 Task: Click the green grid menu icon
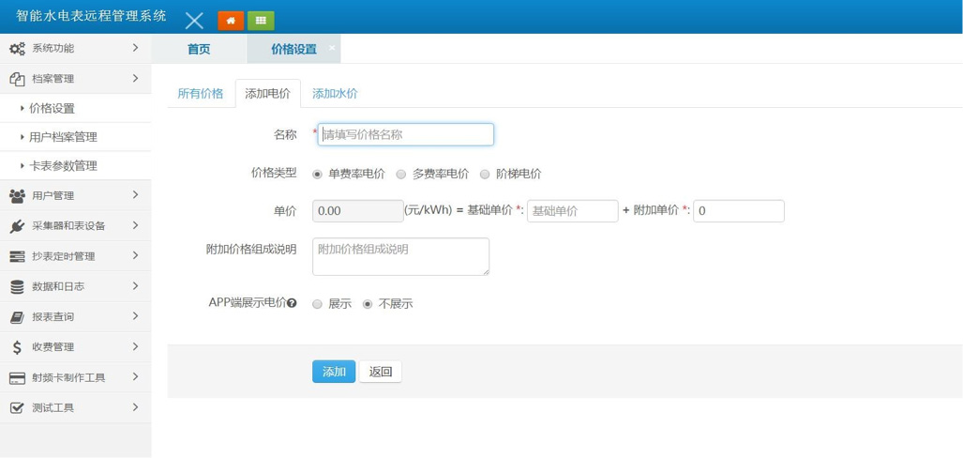261,20
